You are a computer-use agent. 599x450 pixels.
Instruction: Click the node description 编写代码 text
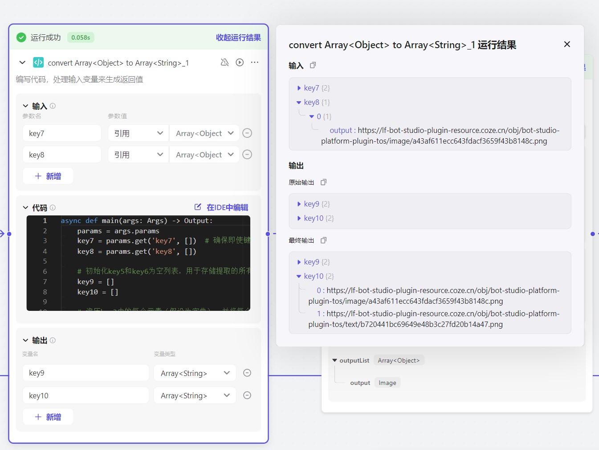point(80,79)
